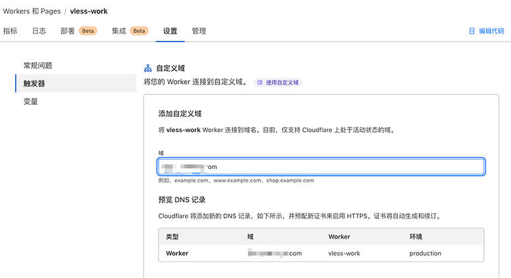Select 常规问题 in the sidebar
This screenshot has height=278, width=511.
coord(38,65)
